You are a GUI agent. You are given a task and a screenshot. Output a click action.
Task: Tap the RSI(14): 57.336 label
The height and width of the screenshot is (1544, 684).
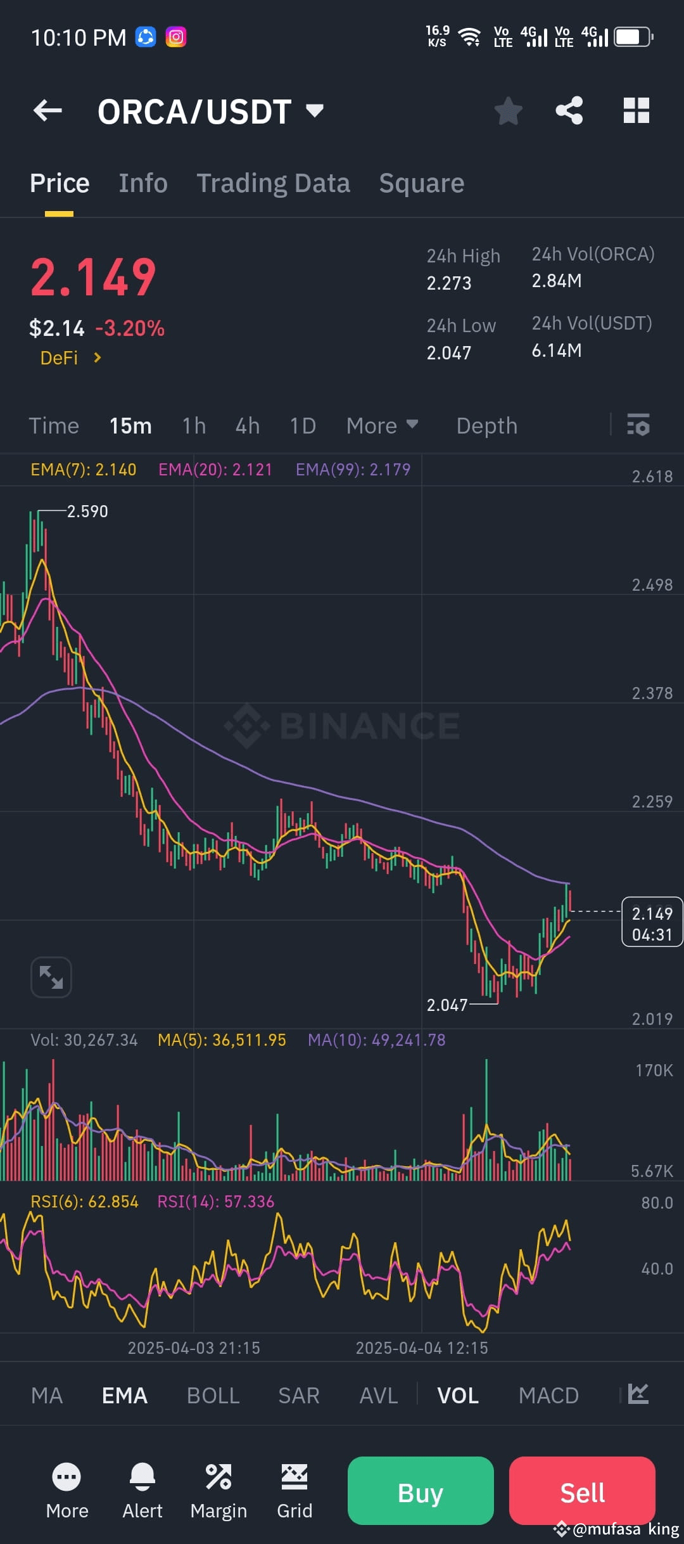point(216,1202)
